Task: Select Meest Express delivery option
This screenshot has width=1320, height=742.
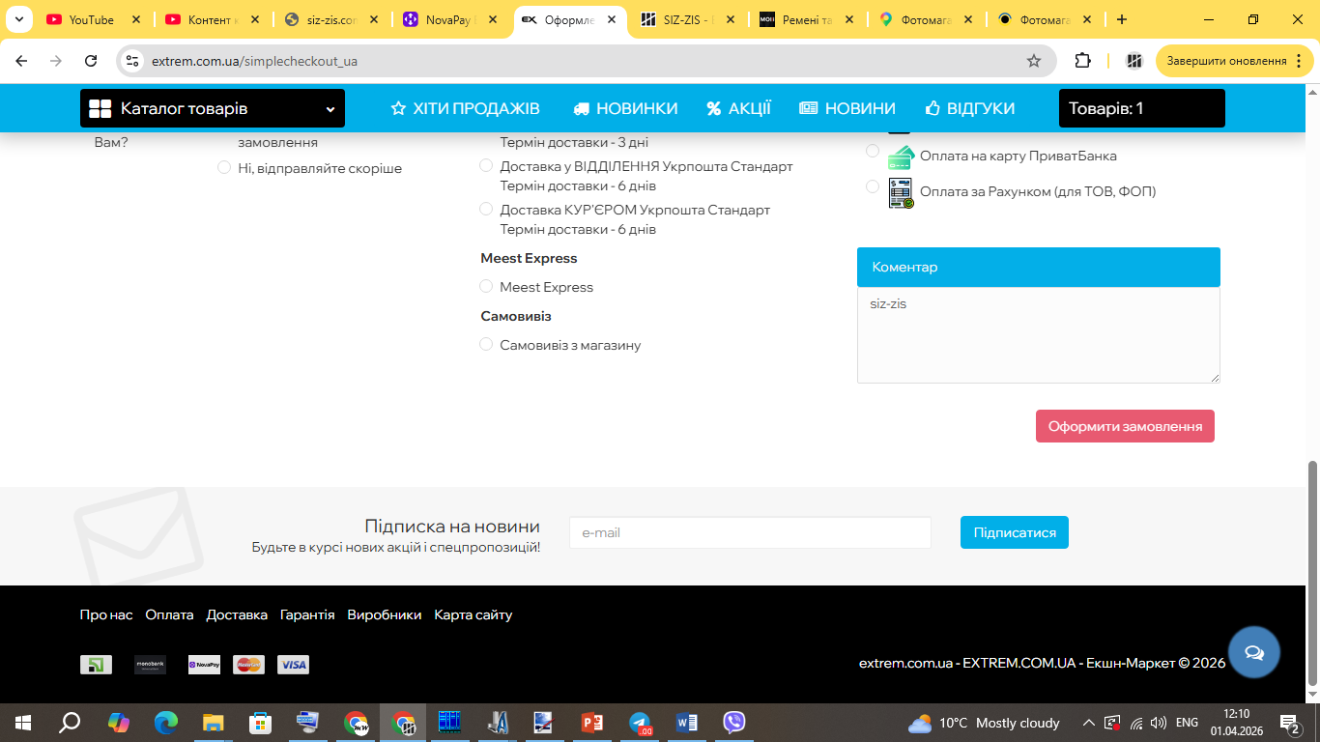Action: click(x=487, y=287)
